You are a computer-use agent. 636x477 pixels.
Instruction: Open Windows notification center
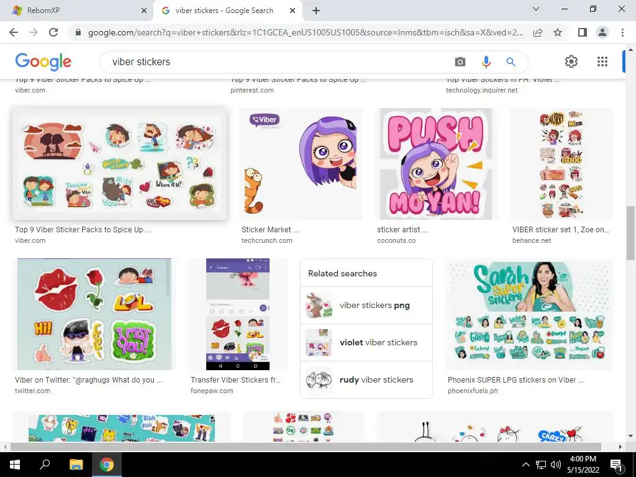click(x=617, y=465)
